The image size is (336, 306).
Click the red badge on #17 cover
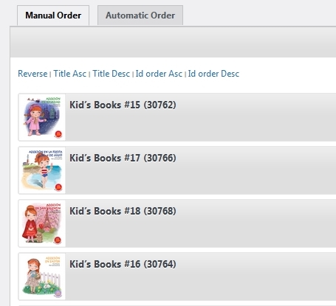click(x=58, y=187)
